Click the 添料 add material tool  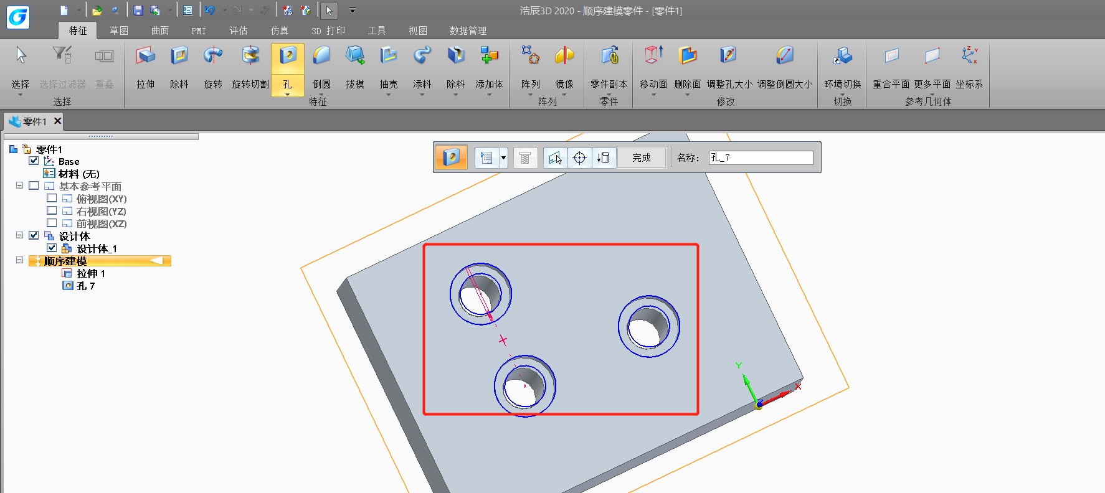point(422,68)
